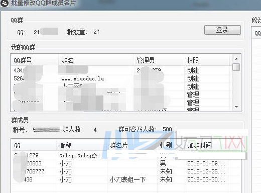
Task: Click the 群名片 column header
Action: (132, 145)
